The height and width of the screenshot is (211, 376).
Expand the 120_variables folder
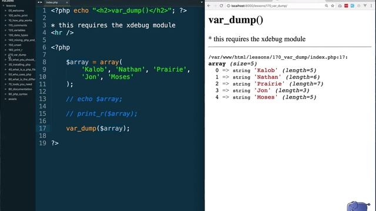(x=5, y=30)
